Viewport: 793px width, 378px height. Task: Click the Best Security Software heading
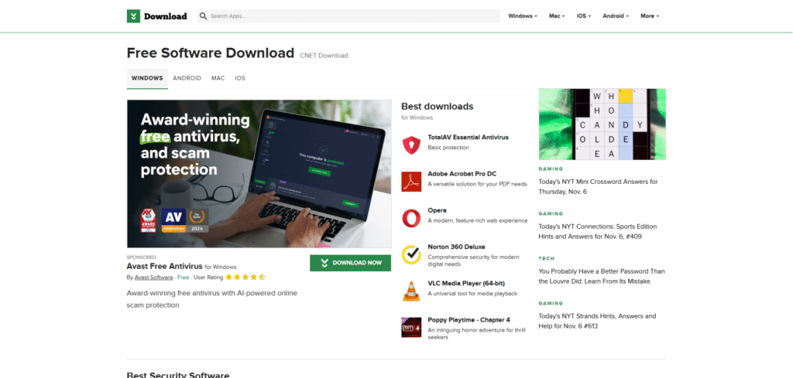point(178,376)
